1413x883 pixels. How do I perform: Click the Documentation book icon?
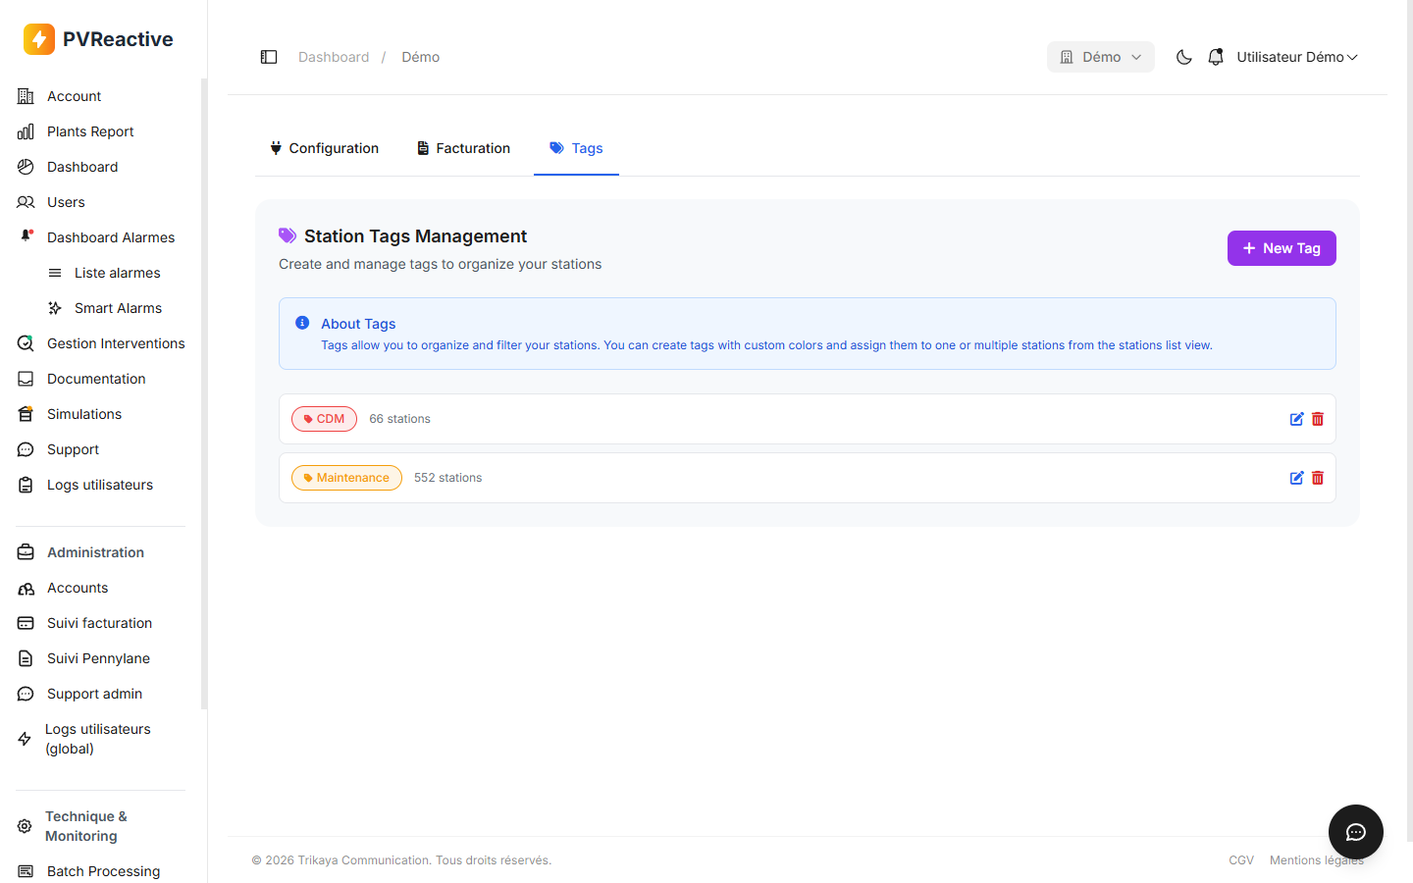[26, 379]
